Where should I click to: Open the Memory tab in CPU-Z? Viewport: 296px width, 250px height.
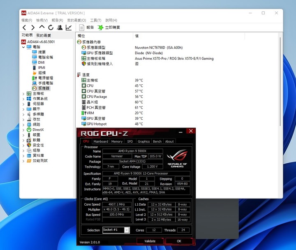pyautogui.click(x=117, y=141)
